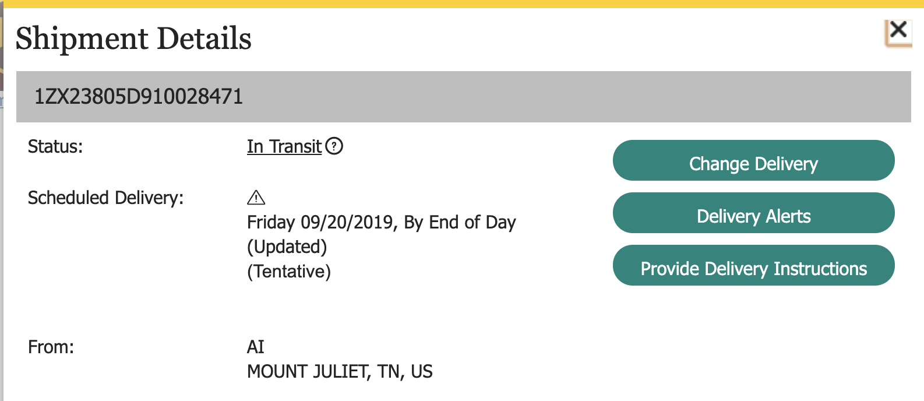This screenshot has width=924, height=401.
Task: Click the By End of Day text
Action: tap(460, 223)
